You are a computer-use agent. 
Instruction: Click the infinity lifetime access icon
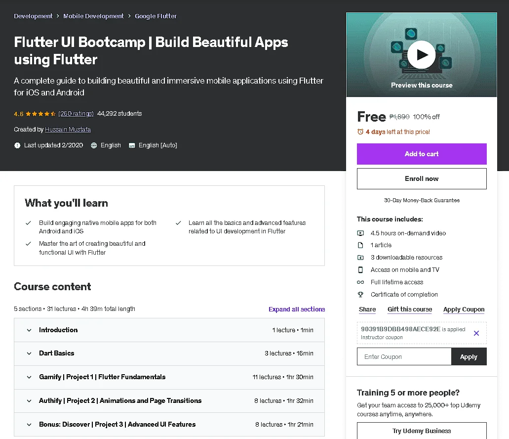(360, 282)
